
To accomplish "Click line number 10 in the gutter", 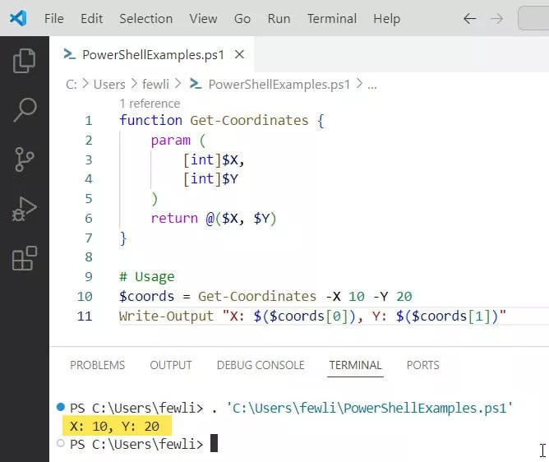I will (x=85, y=297).
